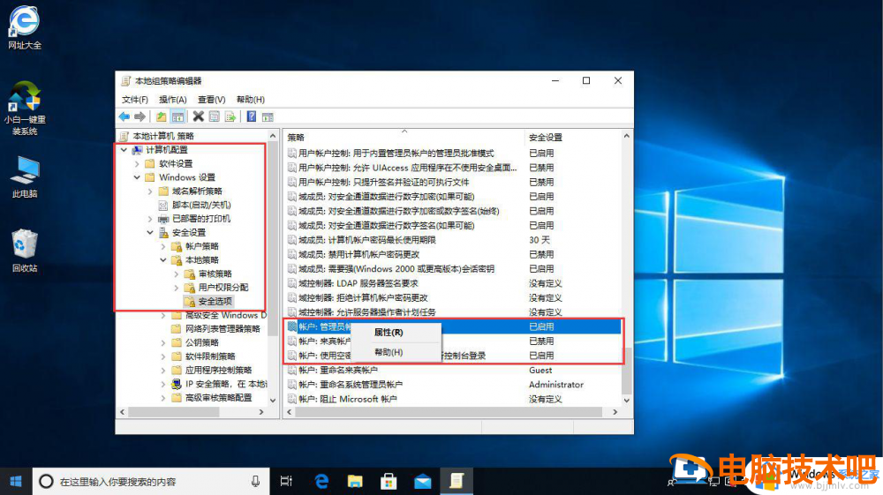Expand the 域名解析策略 node
Screen dimensions: 883x495
150,191
